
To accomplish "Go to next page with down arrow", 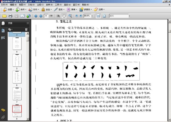I will tap(41, 16).
